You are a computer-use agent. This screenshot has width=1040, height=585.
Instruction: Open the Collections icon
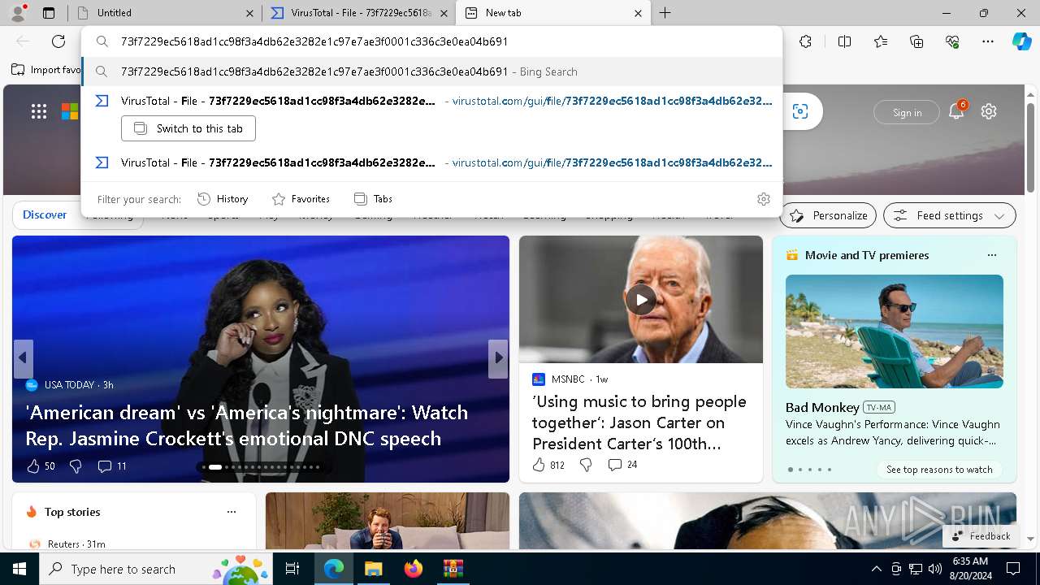916,41
